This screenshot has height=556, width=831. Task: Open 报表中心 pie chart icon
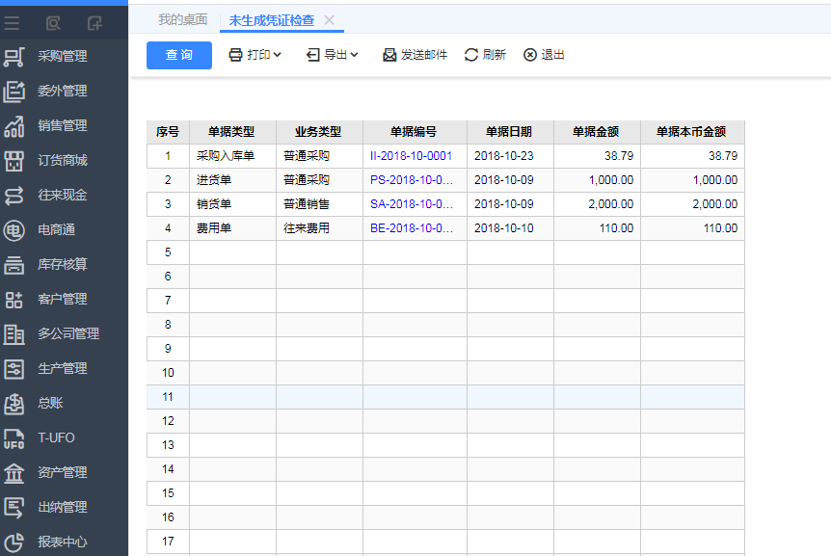[14, 543]
